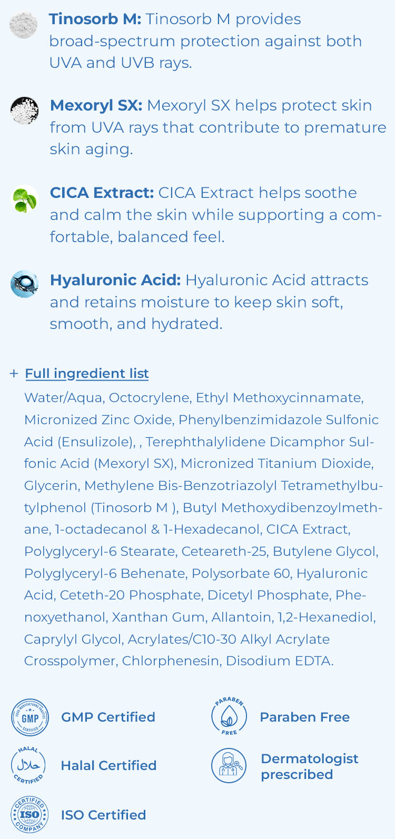395x839 pixels.
Task: Click the Tinosorb M powder icon
Action: point(24,25)
